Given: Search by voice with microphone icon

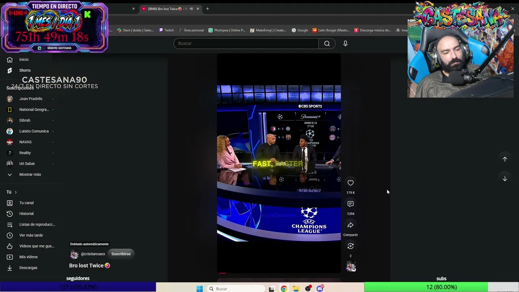Looking at the screenshot, I should pyautogui.click(x=345, y=43).
